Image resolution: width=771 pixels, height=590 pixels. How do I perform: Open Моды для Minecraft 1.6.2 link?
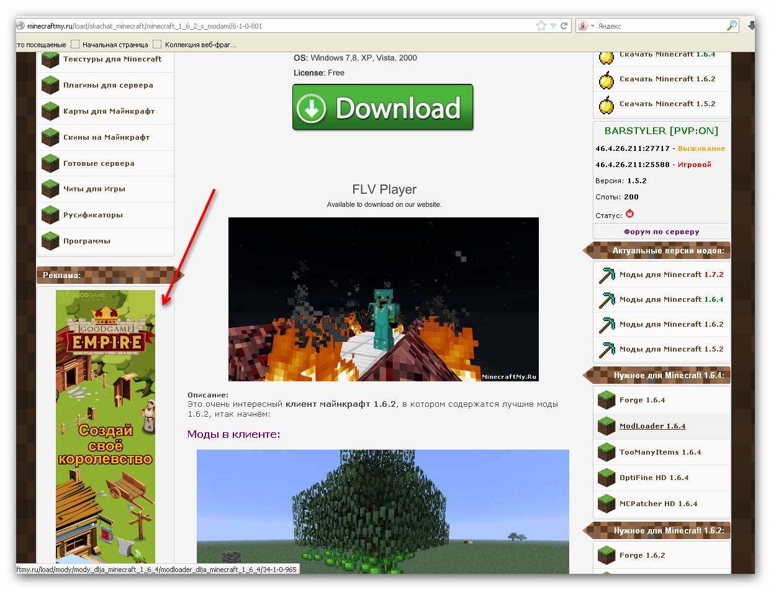pyautogui.click(x=672, y=324)
